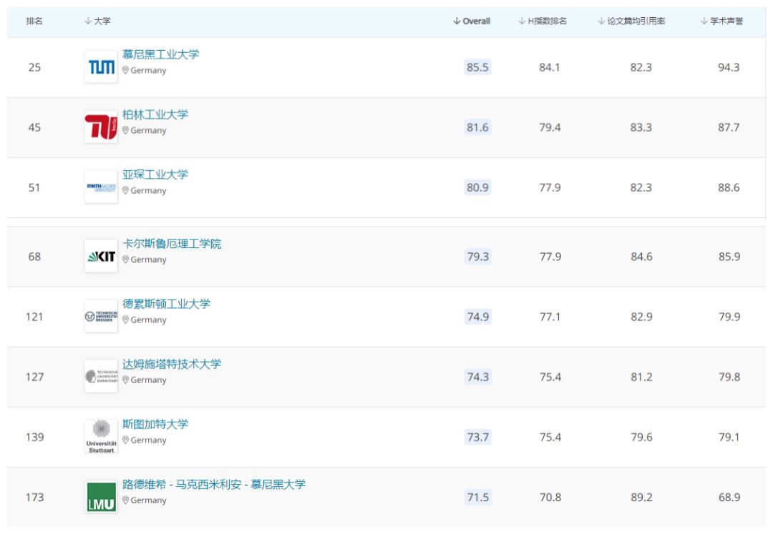This screenshot has width=773, height=534.
Task: Open the 柏林工业大学 university link
Action: pyautogui.click(x=155, y=114)
